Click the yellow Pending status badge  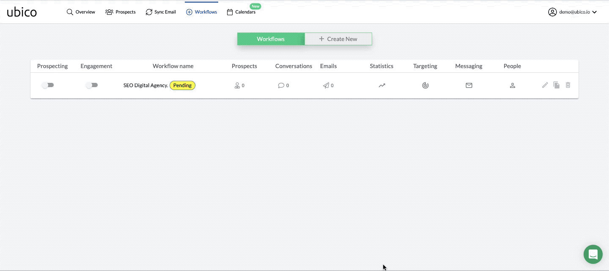point(182,85)
